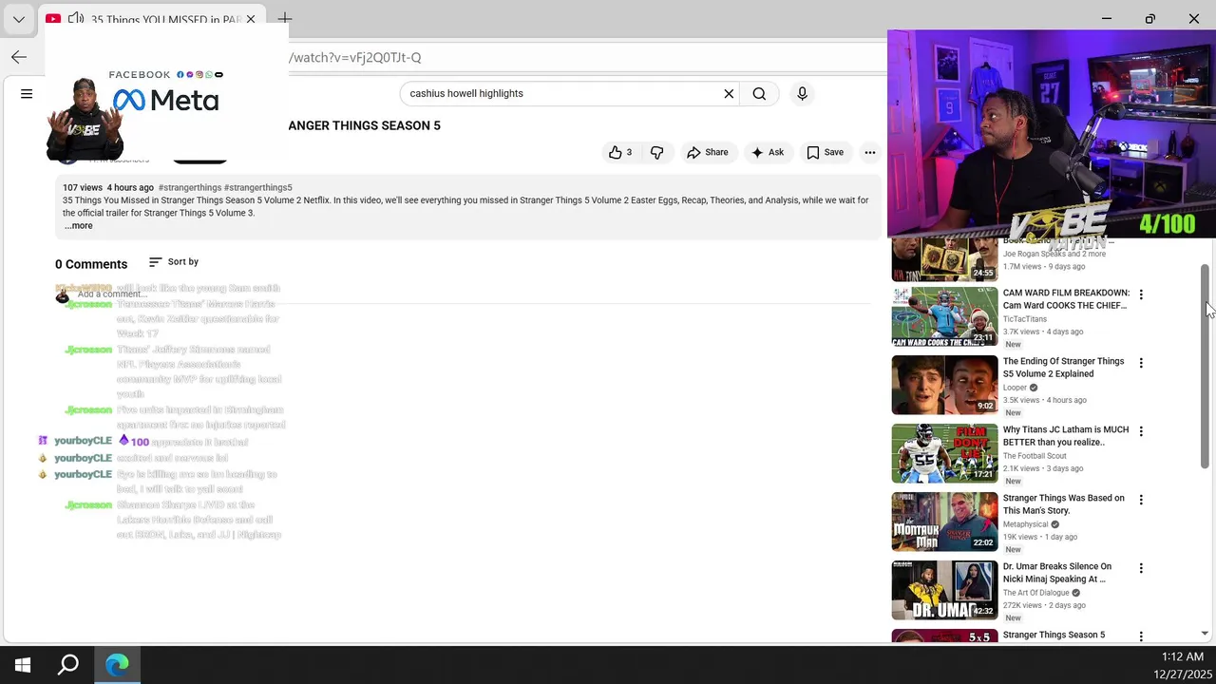Open #strangerthings hashtag link
Screen dimensions: 1216x684
tap(190, 188)
